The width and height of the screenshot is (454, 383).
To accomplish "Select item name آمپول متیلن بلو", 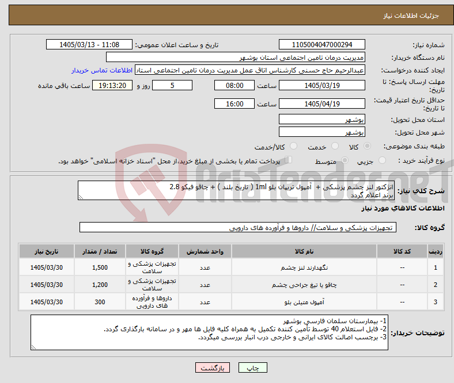I will [304, 302].
